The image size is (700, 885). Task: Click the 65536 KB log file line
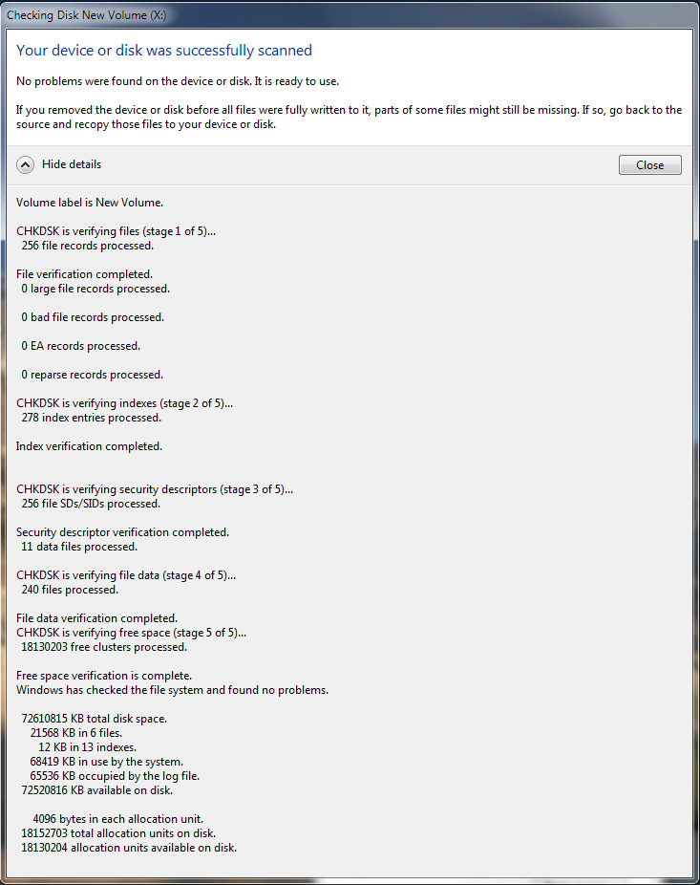115,776
